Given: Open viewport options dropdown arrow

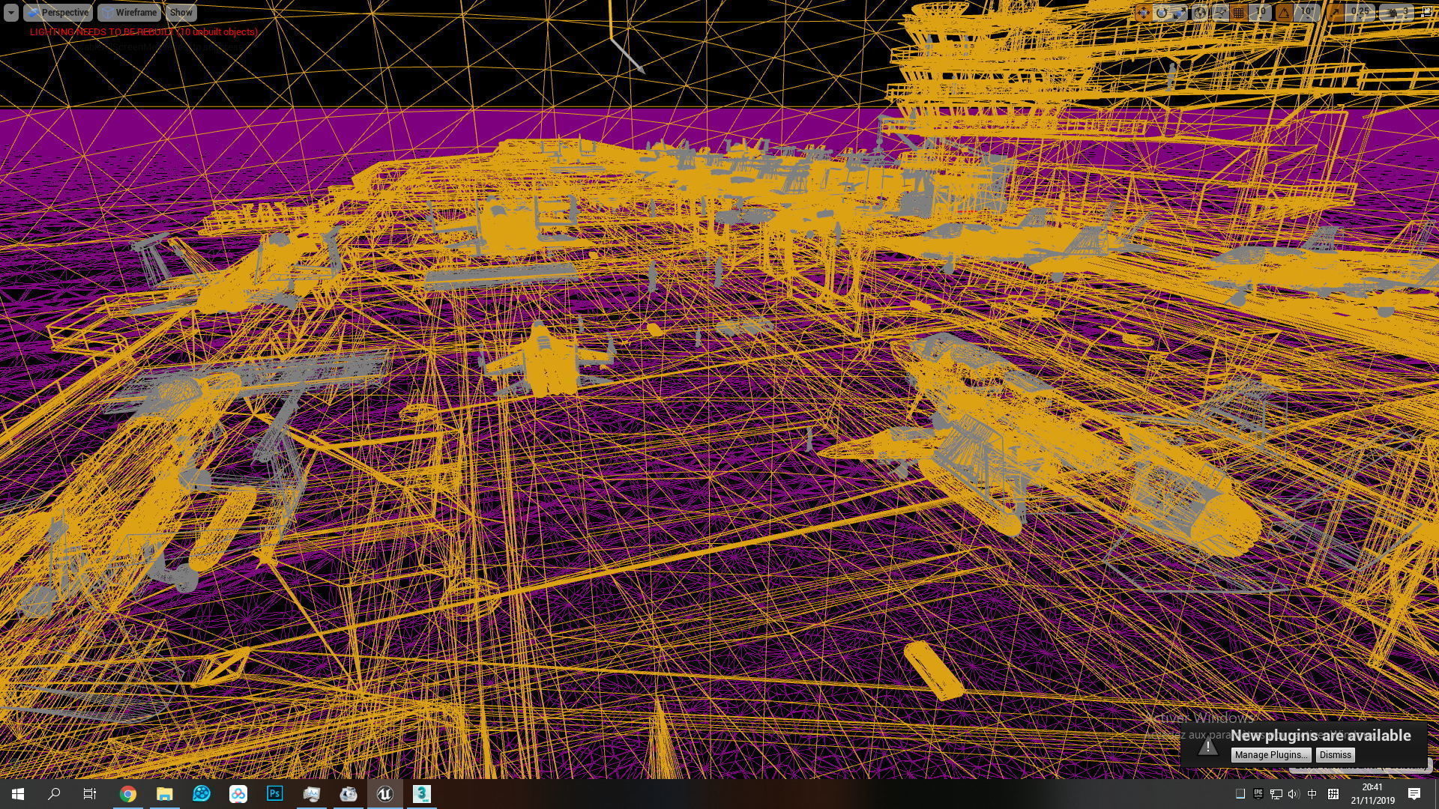Looking at the screenshot, I should 10,13.
